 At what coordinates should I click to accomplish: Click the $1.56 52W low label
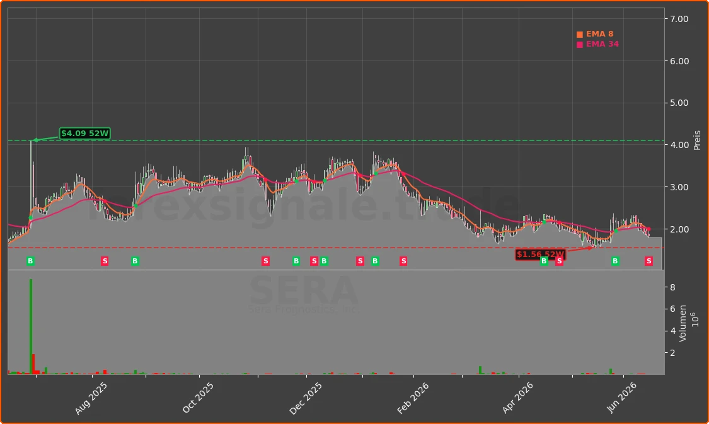pos(540,255)
